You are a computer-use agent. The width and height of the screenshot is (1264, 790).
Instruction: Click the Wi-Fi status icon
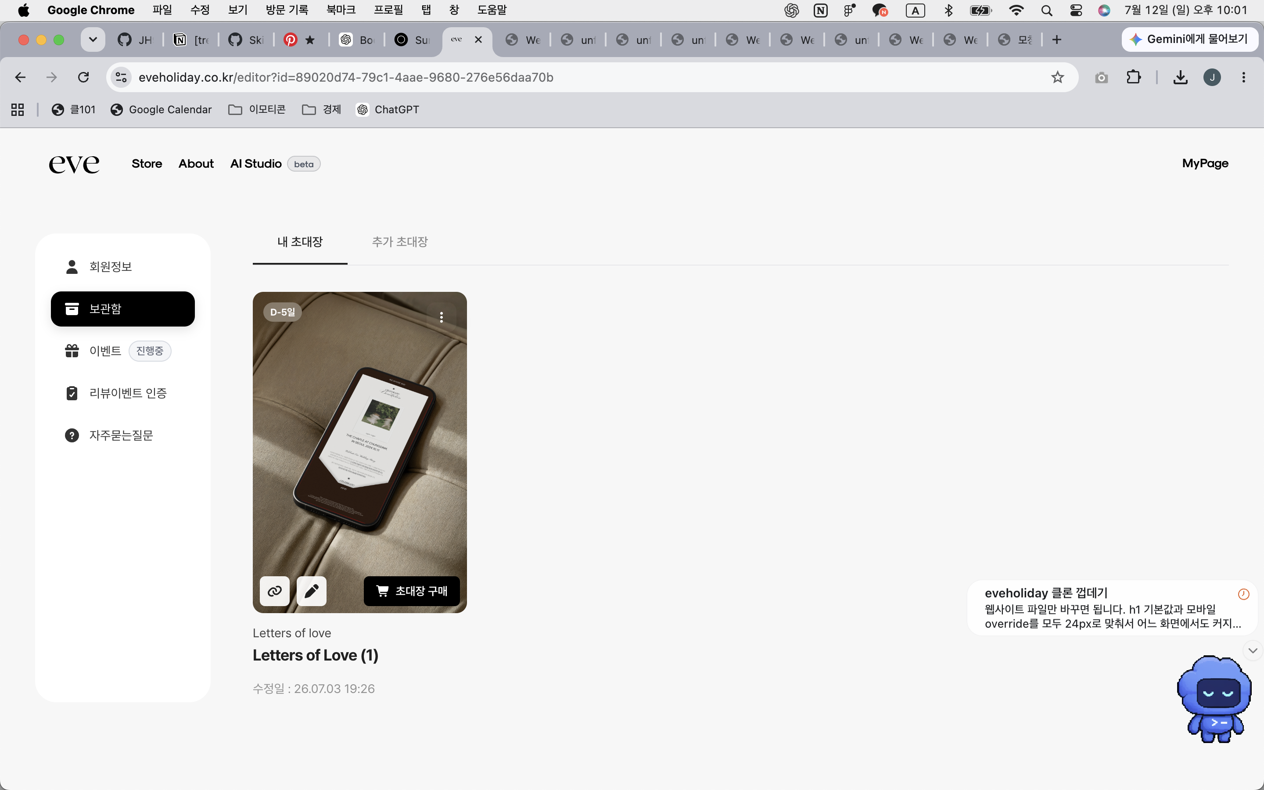pyautogui.click(x=1016, y=11)
